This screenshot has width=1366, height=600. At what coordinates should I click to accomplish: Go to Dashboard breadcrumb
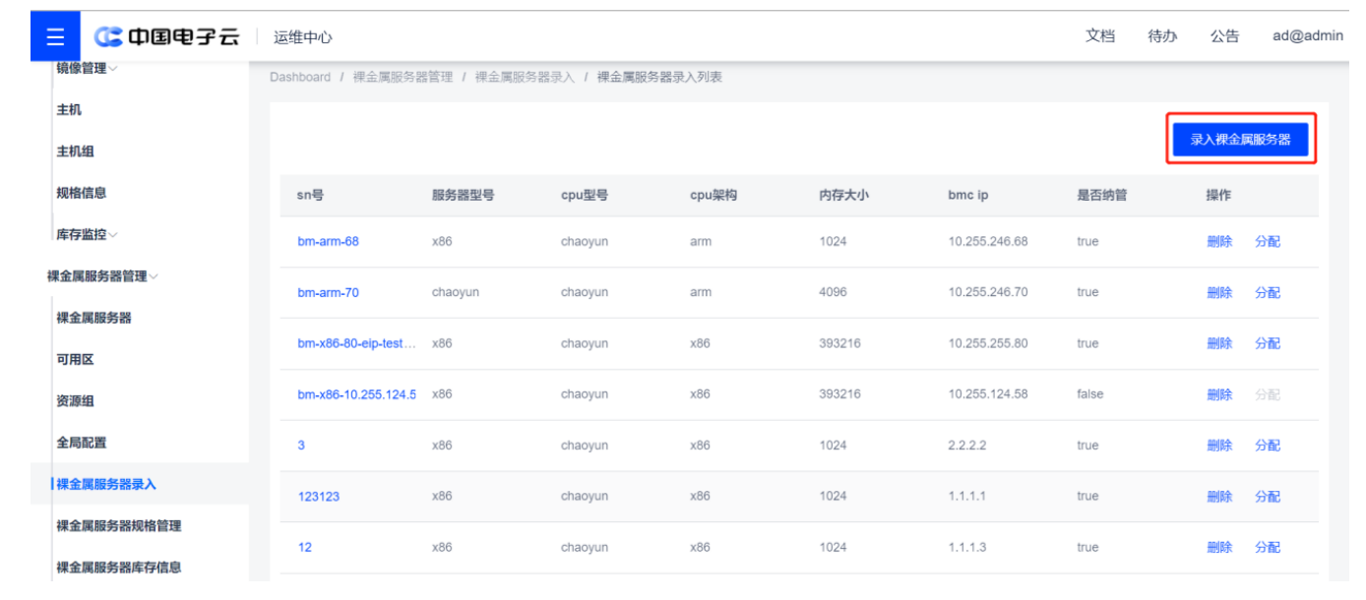click(x=300, y=77)
